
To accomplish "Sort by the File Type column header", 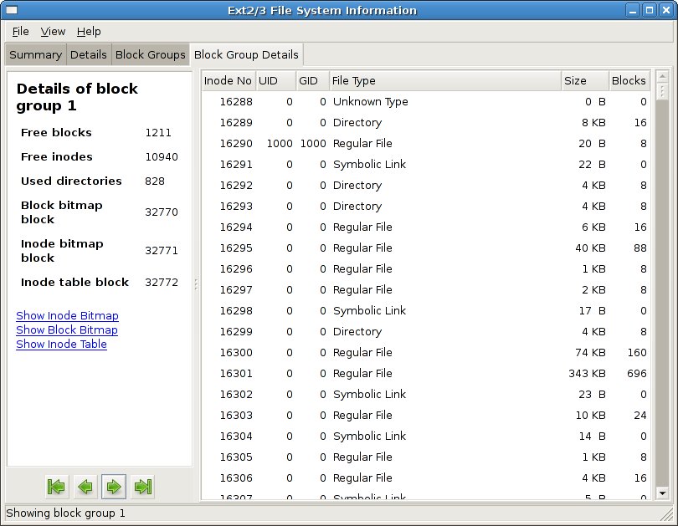I will 444,80.
